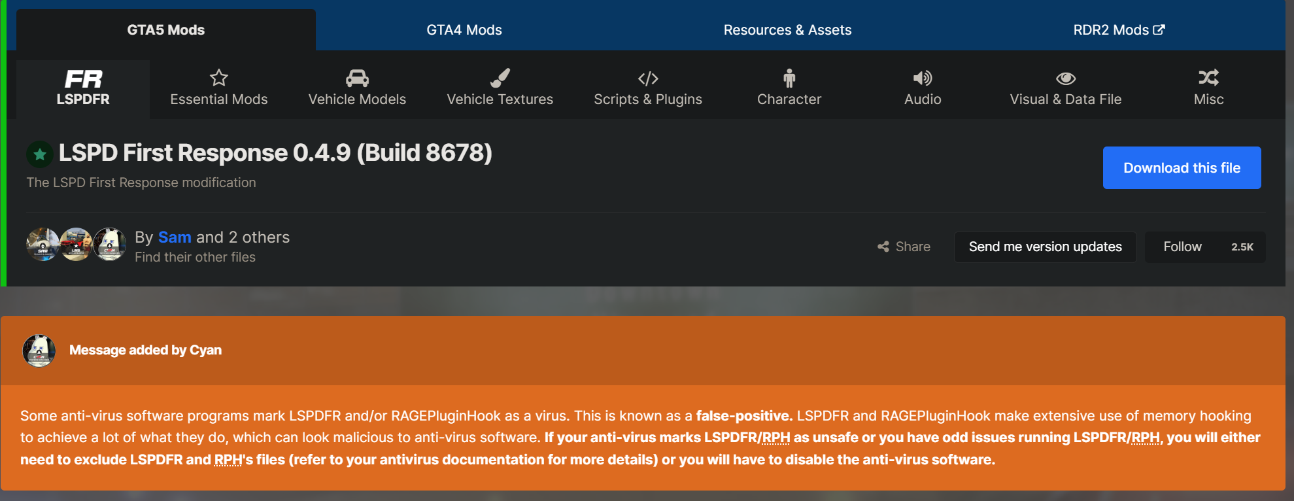Click the 2.5K followers count
Viewport: 1294px width, 501px height.
coord(1242,247)
